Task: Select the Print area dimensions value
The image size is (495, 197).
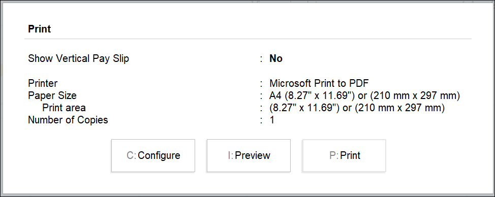Action: [x=357, y=108]
